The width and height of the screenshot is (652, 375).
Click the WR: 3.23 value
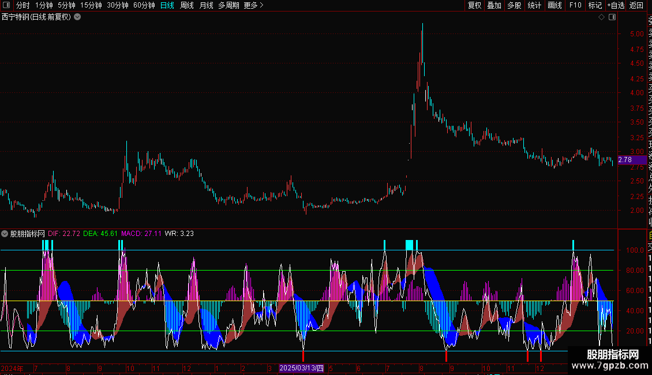179,234
